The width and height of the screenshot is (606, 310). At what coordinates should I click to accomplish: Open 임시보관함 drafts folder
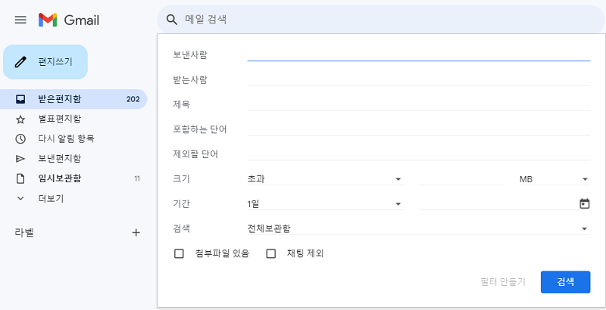click(x=59, y=178)
